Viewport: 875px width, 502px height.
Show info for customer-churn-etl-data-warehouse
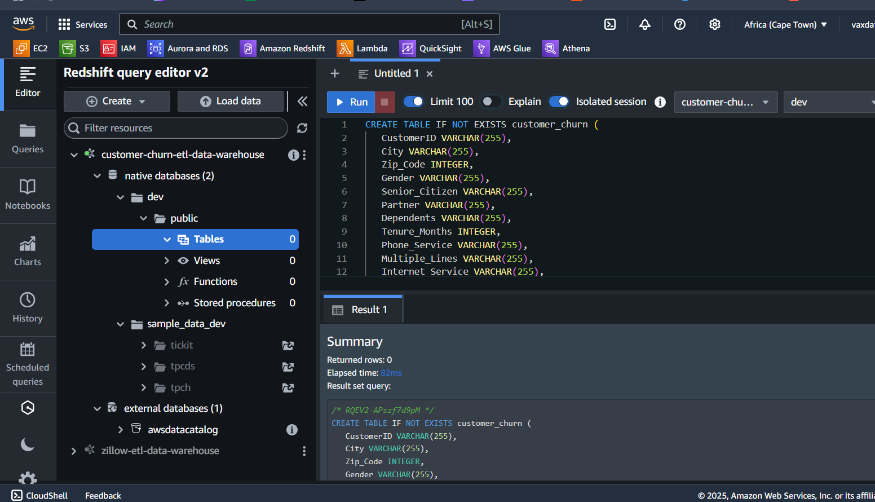[293, 155]
